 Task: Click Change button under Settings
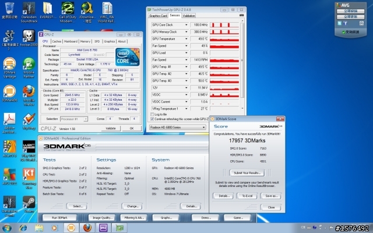(x=132, y=206)
